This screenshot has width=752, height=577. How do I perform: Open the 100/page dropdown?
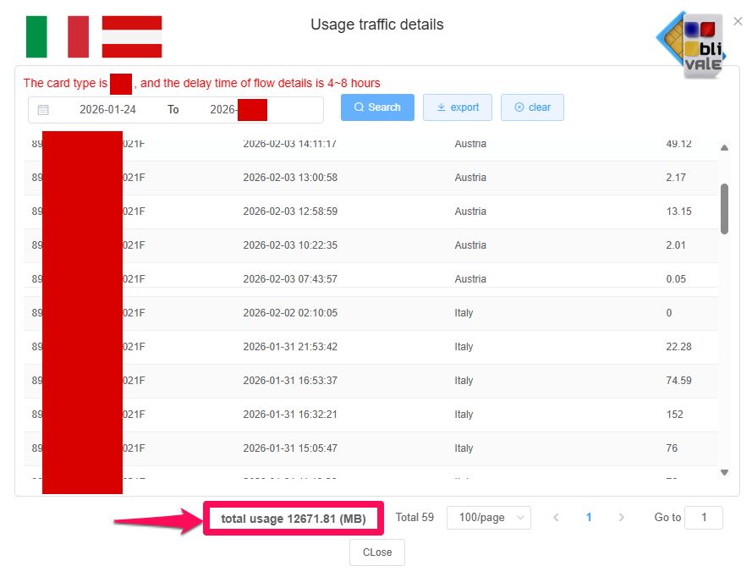pos(493,518)
